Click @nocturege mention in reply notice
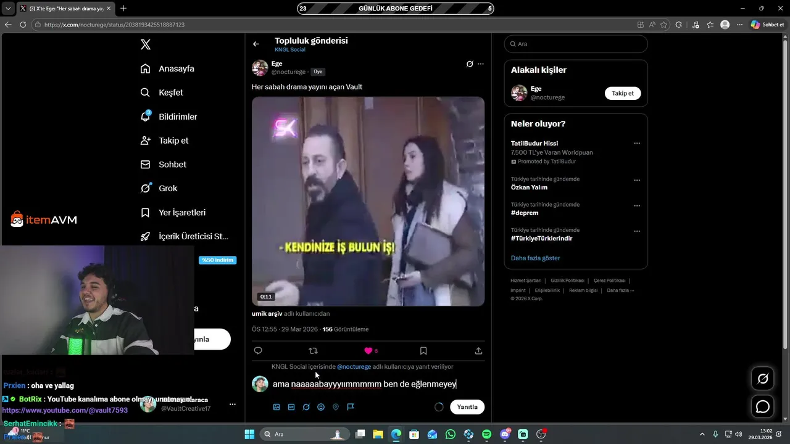The image size is (790, 444). [354, 366]
